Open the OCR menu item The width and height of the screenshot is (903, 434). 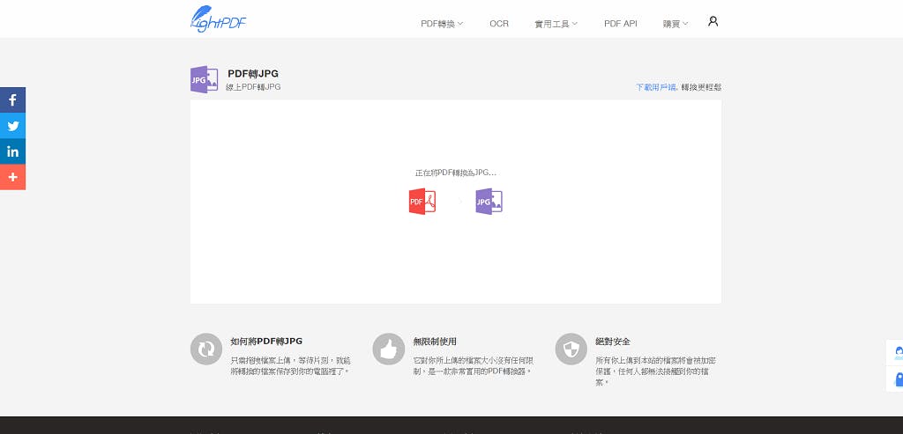(x=499, y=24)
